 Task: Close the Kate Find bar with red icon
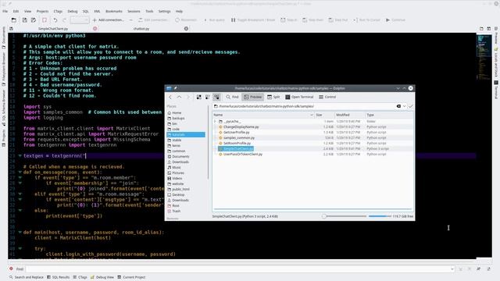(x=11, y=269)
